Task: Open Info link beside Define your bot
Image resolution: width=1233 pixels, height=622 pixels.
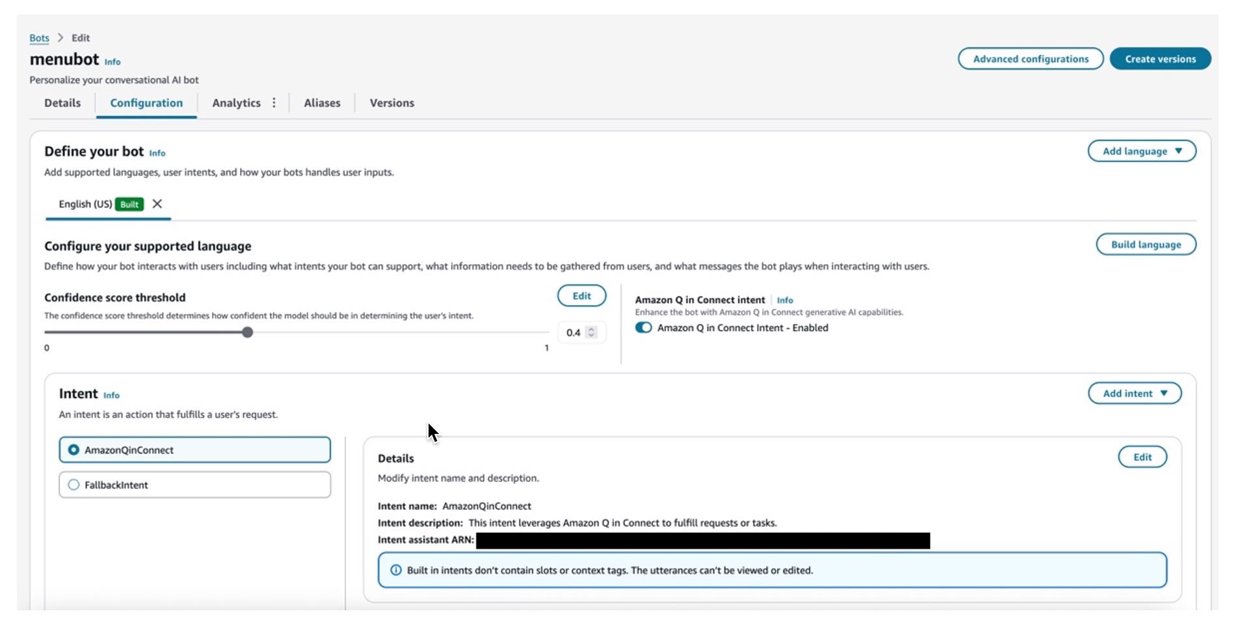Action: 157,154
